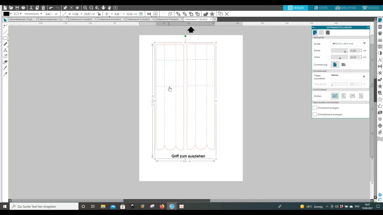Collapse the Seiteneinstellungen panel
383x215 pixels.
tap(313, 27)
